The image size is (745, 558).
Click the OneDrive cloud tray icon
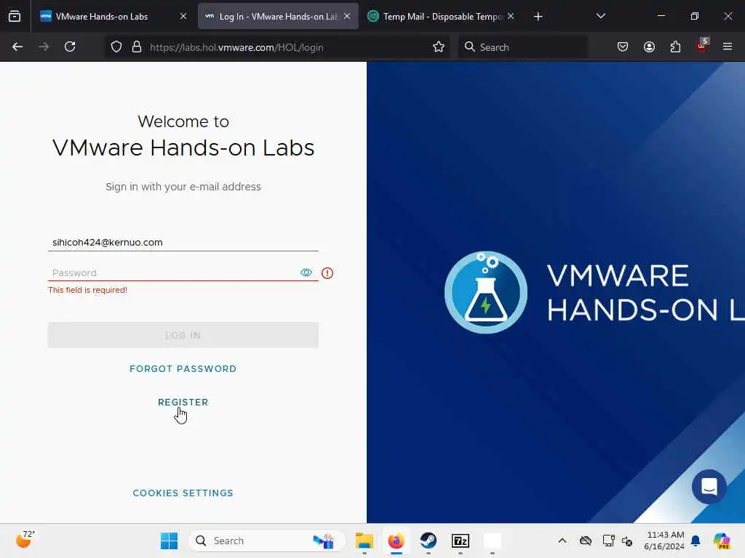[x=586, y=541]
